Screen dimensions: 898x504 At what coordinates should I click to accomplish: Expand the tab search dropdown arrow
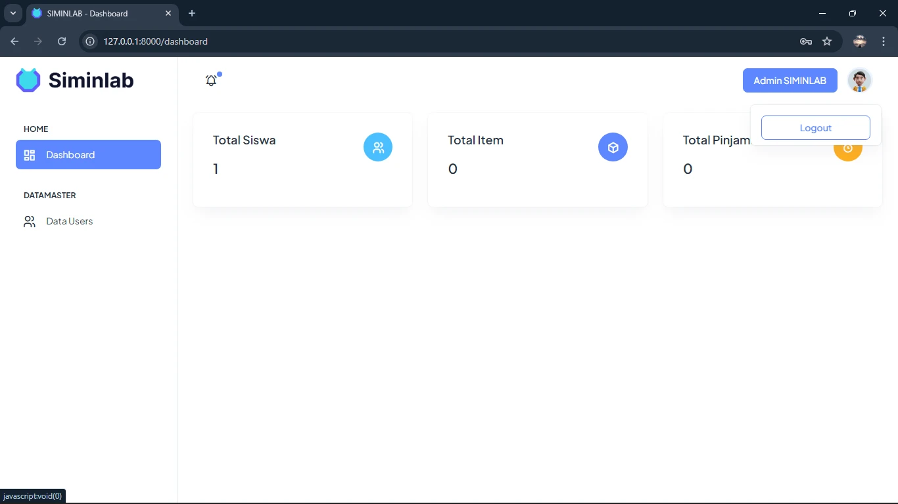[x=12, y=13]
